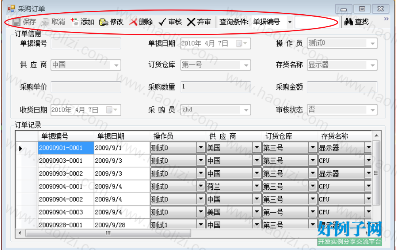397x250 pixels.
Task: Click grid horizontal scrollbar left arrow
Action: pos(20,233)
